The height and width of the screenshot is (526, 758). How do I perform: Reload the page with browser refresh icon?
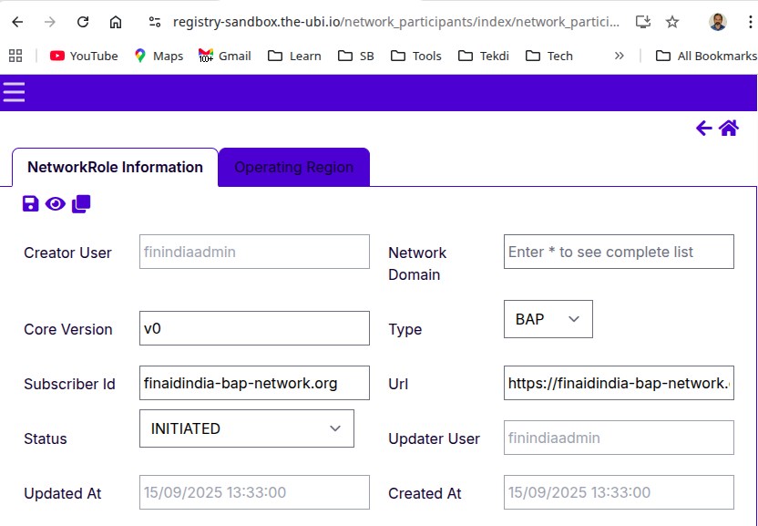click(x=83, y=22)
